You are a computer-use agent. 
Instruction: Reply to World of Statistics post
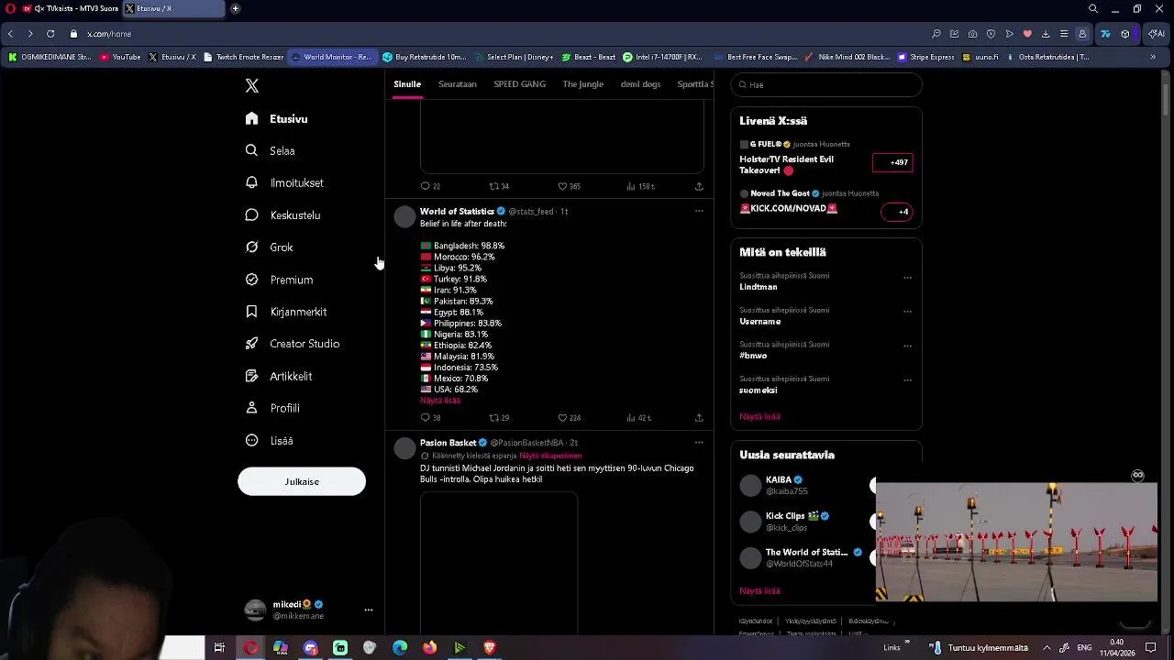(x=429, y=418)
